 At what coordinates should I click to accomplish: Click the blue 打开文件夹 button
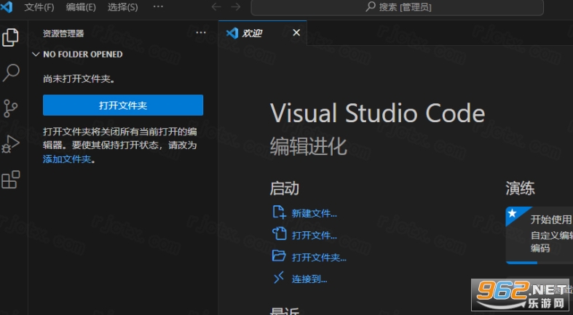point(123,105)
